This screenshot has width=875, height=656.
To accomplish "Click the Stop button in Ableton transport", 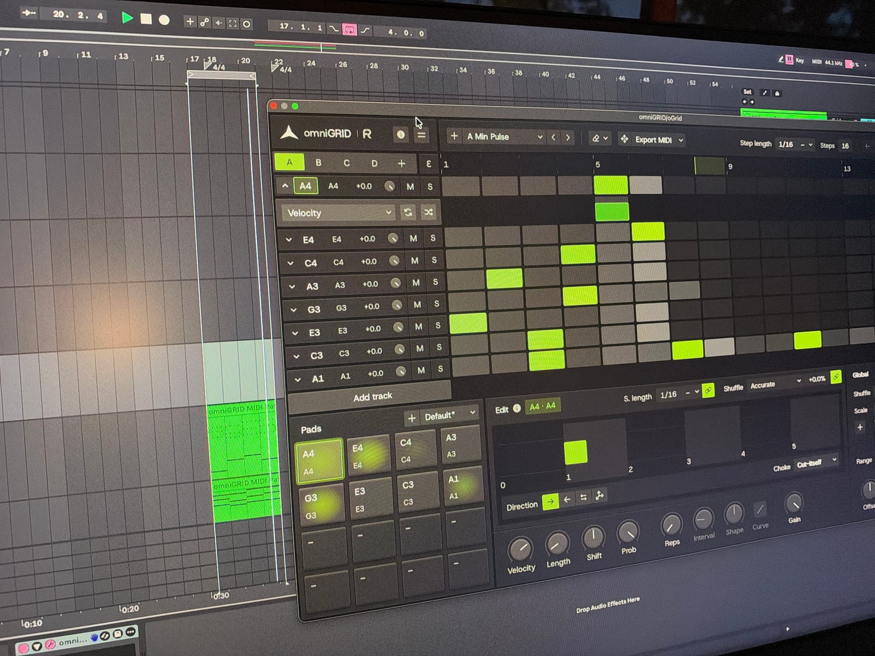I will point(146,19).
